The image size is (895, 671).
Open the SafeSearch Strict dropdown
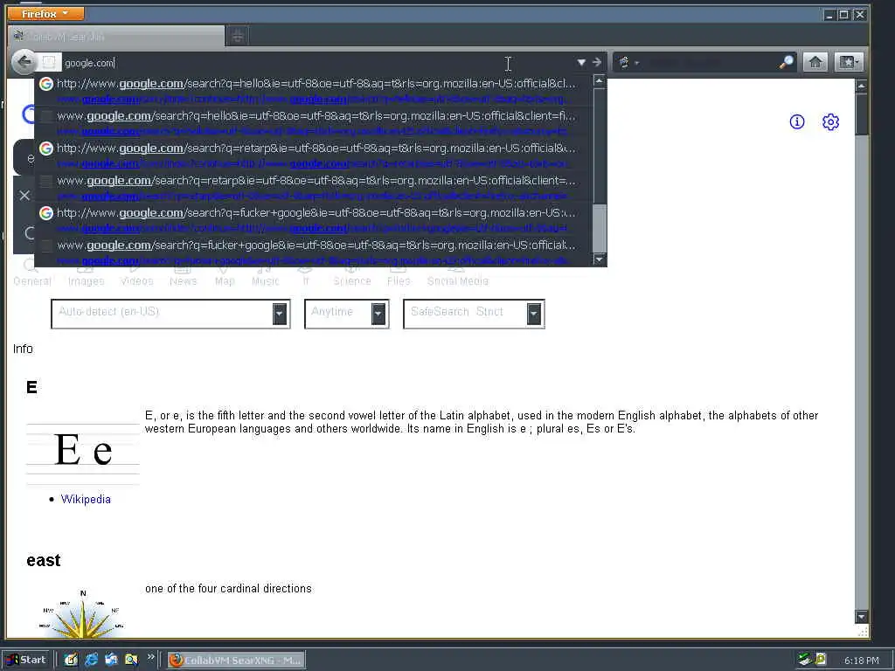474,314
